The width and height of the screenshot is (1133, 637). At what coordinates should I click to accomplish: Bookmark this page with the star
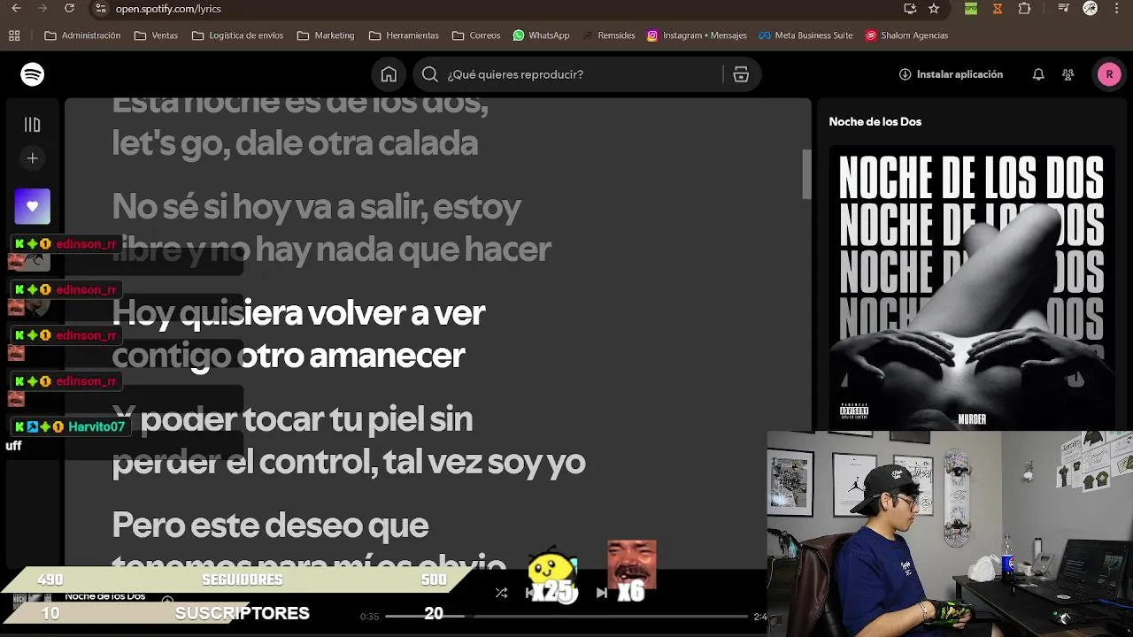(934, 9)
